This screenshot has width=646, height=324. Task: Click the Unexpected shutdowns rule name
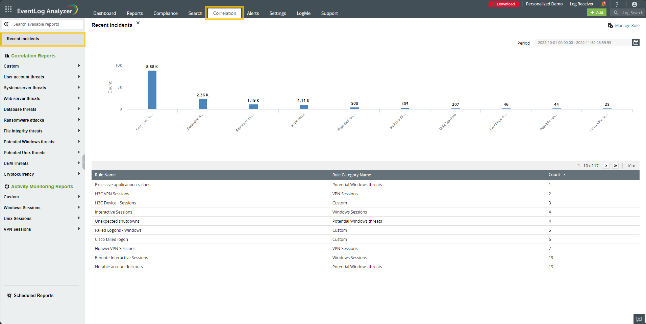(117, 221)
